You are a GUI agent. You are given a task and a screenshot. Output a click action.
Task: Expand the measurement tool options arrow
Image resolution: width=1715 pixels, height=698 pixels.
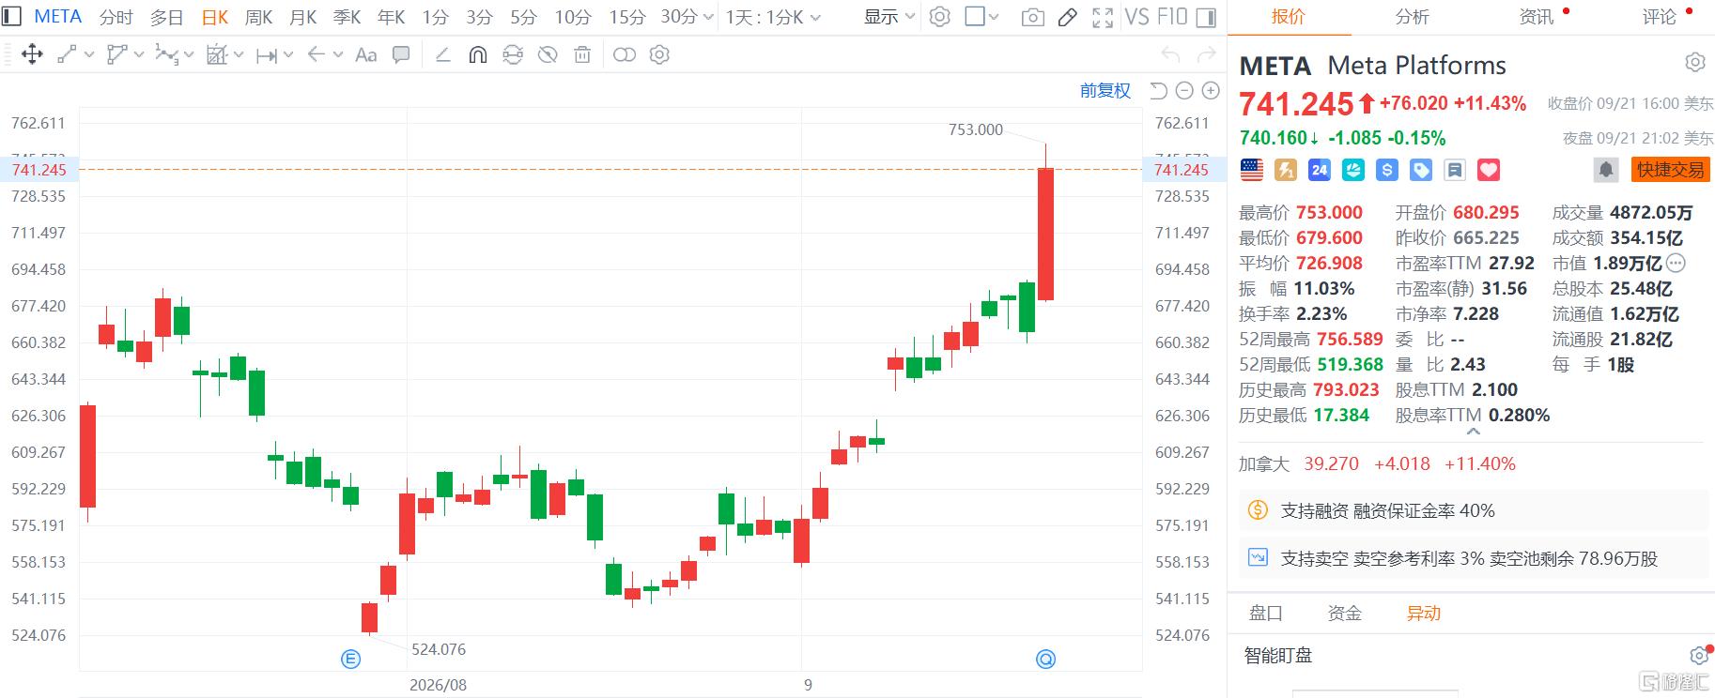(239, 54)
